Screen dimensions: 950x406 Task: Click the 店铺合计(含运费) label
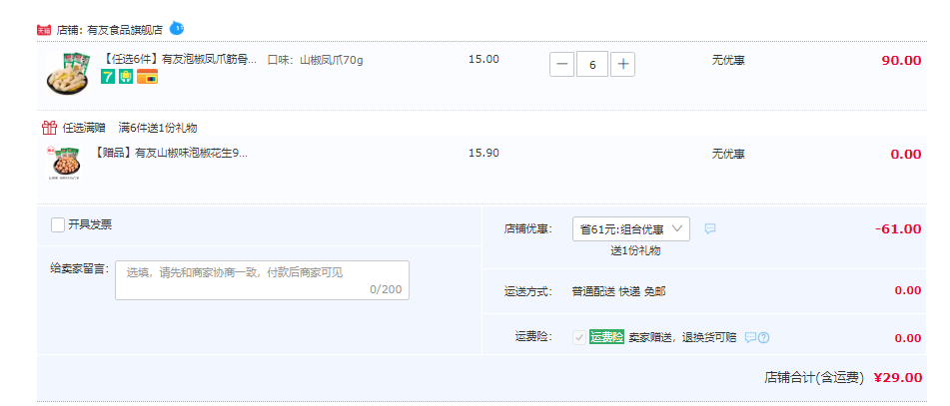click(x=814, y=377)
